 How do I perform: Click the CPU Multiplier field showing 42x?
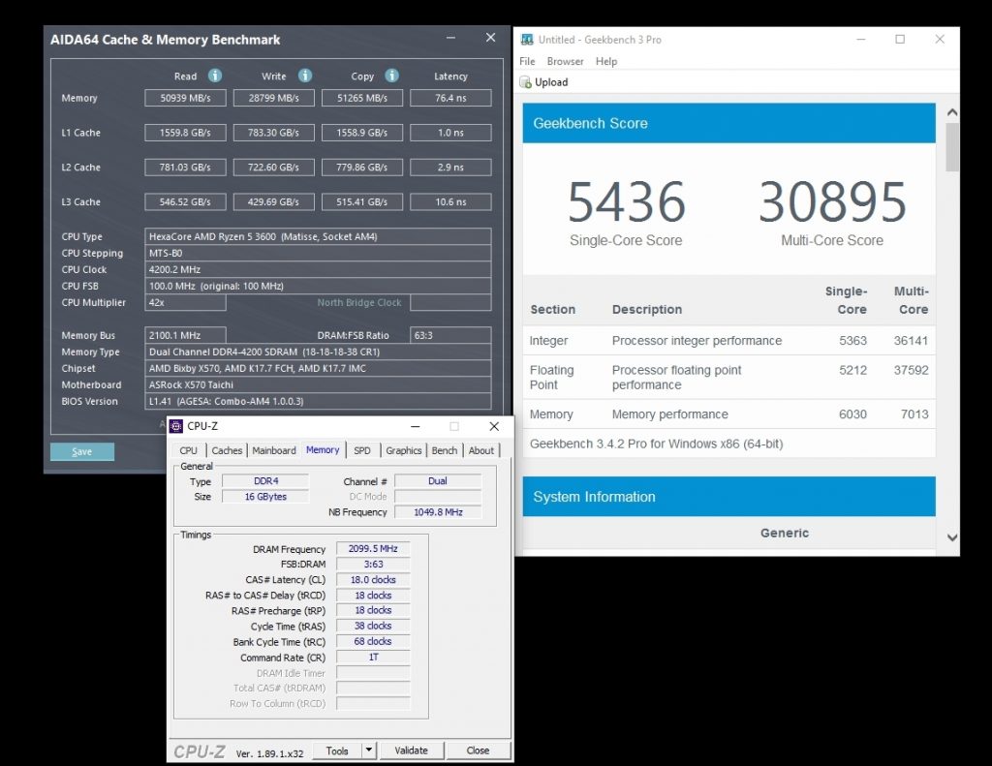(185, 302)
